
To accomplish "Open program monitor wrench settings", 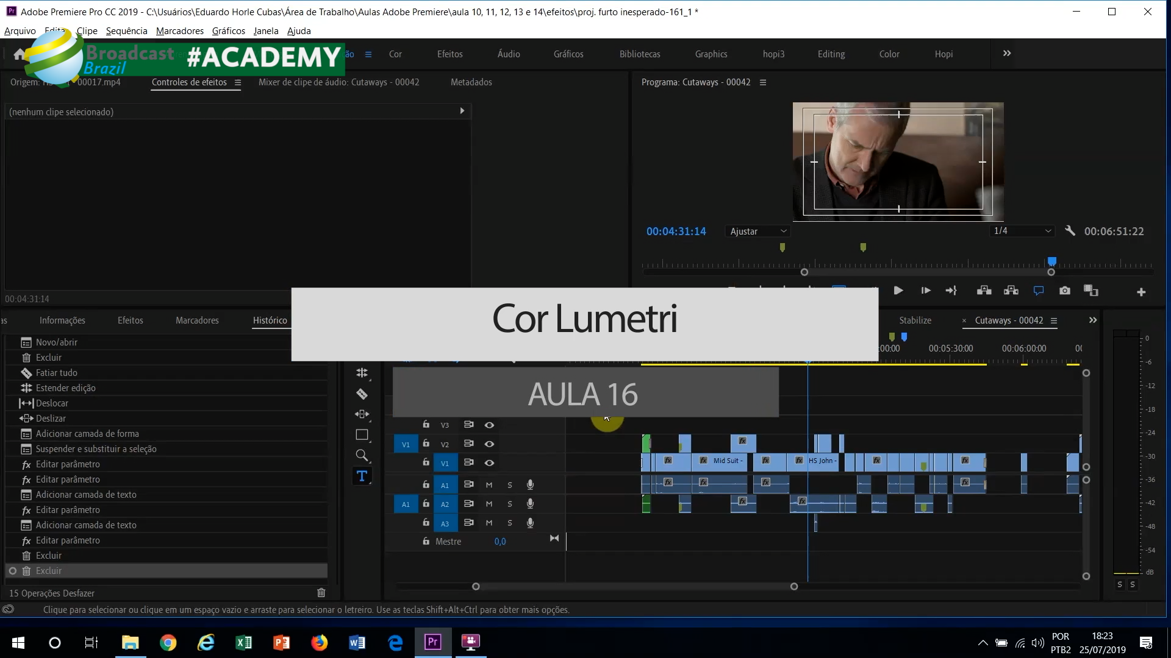I will tap(1070, 231).
